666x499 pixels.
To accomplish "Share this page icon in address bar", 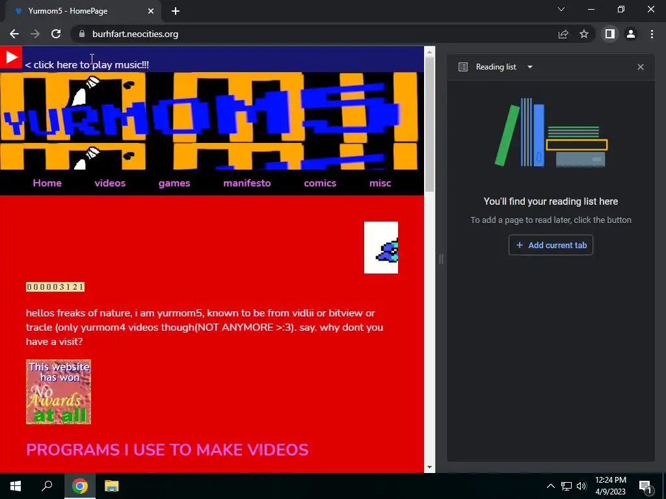I will tap(563, 34).
